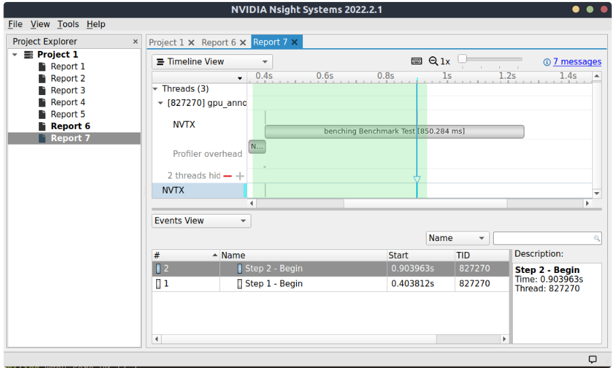The image size is (612, 368).
Task: Select the bottom NVTX timeline row
Action: click(199, 190)
